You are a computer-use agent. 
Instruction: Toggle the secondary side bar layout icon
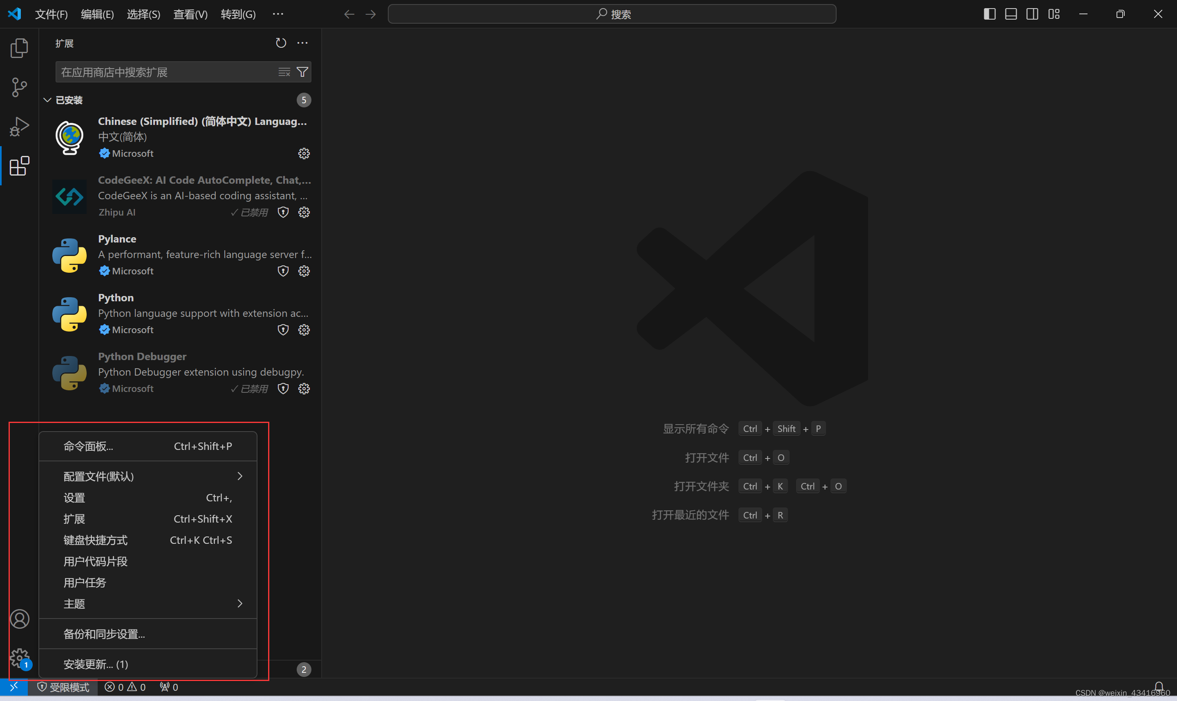coord(1032,14)
